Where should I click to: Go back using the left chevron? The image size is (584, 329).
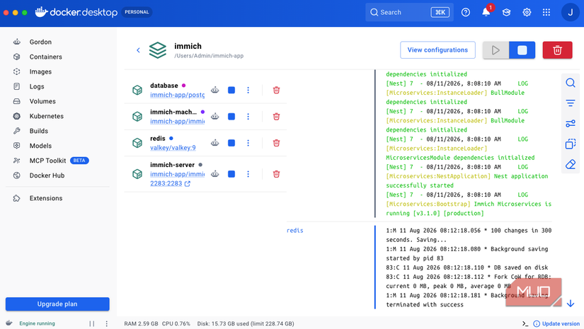tap(138, 50)
